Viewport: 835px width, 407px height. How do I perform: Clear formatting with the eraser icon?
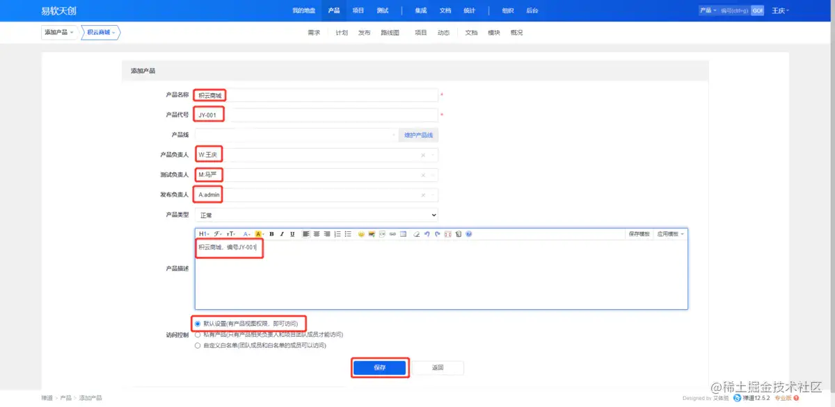(416, 234)
